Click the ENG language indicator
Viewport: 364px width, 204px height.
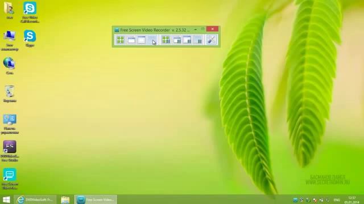337,200
